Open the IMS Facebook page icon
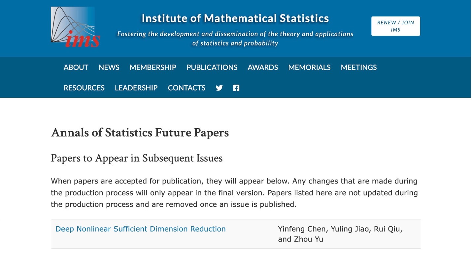 coord(236,88)
